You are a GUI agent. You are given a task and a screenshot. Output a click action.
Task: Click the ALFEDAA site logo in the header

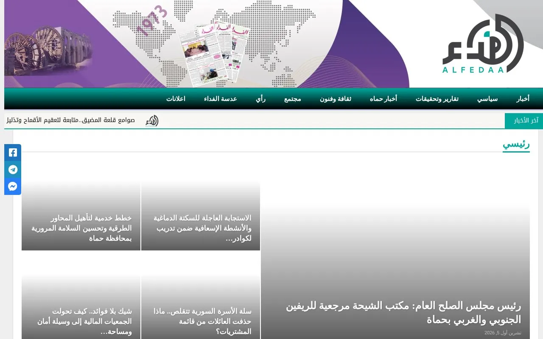coord(483,44)
